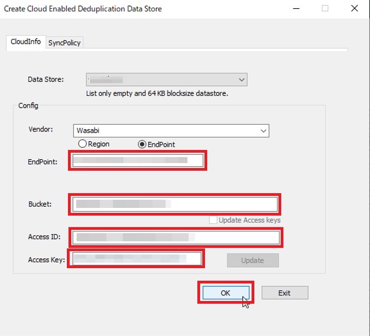Screen dimensions: 370x336
Task: Click the Access ID text box
Action: (x=175, y=237)
